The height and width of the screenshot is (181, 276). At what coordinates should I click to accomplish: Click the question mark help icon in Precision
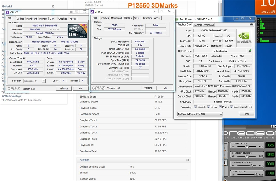coord(272,127)
